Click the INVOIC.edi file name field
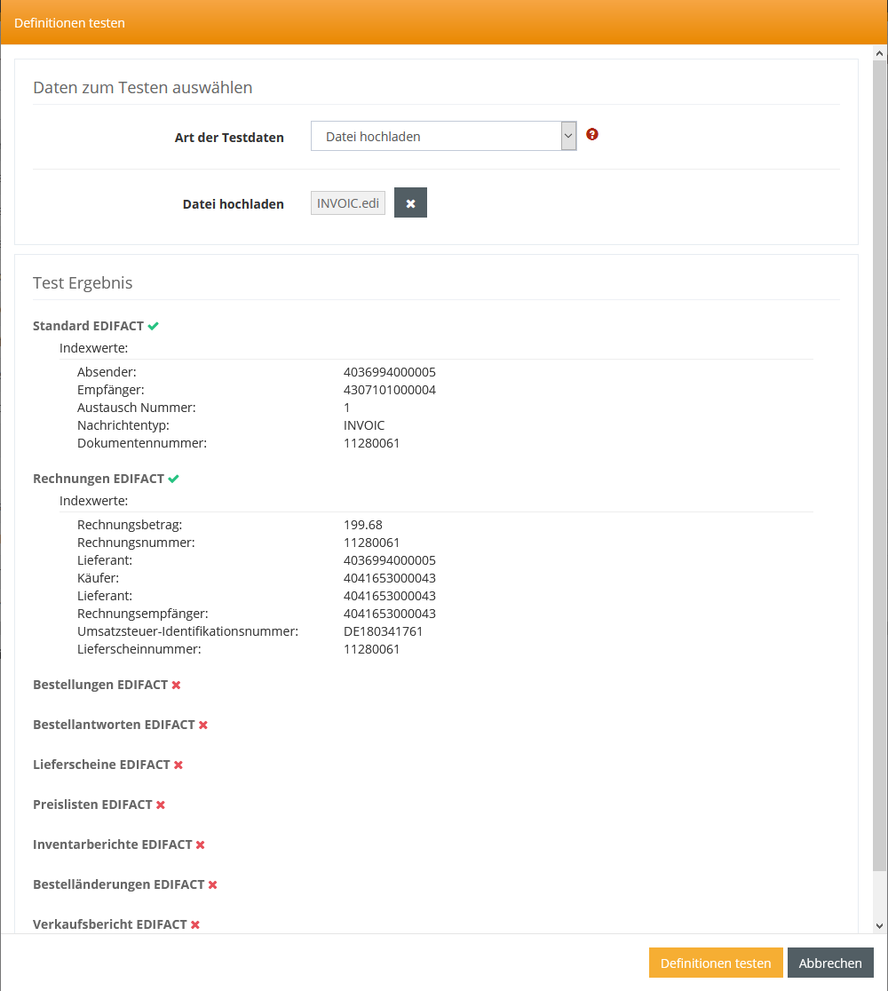The width and height of the screenshot is (888, 991). (348, 203)
